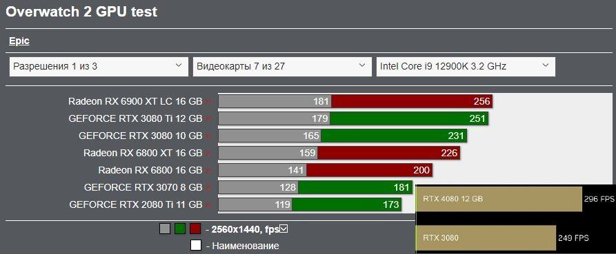Click the 256 fps red bar for RX 6900 XT
Screen dimensions: 616x254
[x=412, y=101]
